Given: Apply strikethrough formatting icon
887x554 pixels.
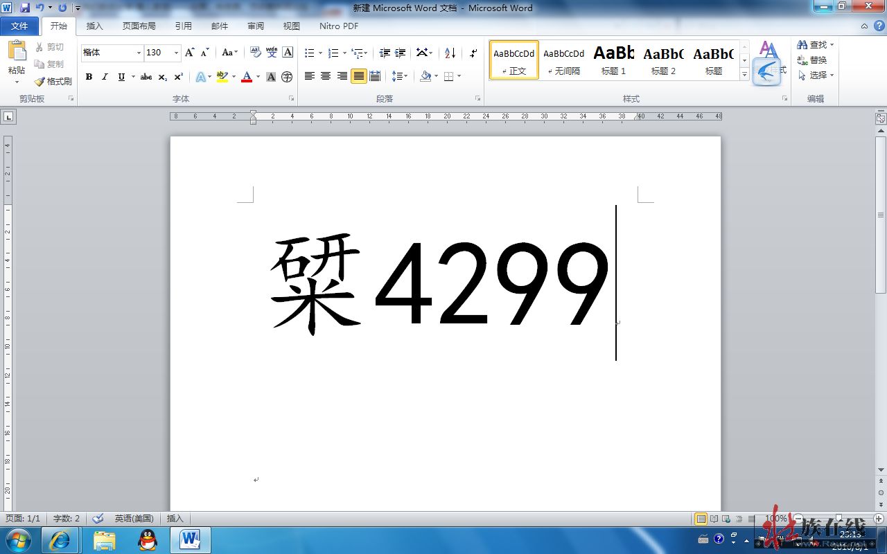Looking at the screenshot, I should click(146, 77).
